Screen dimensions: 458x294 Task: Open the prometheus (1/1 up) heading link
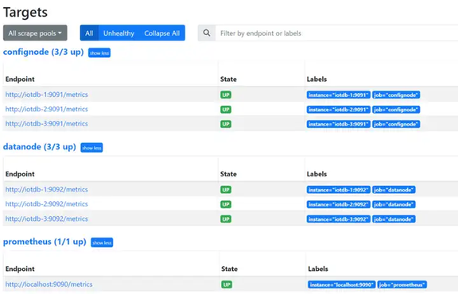point(45,242)
